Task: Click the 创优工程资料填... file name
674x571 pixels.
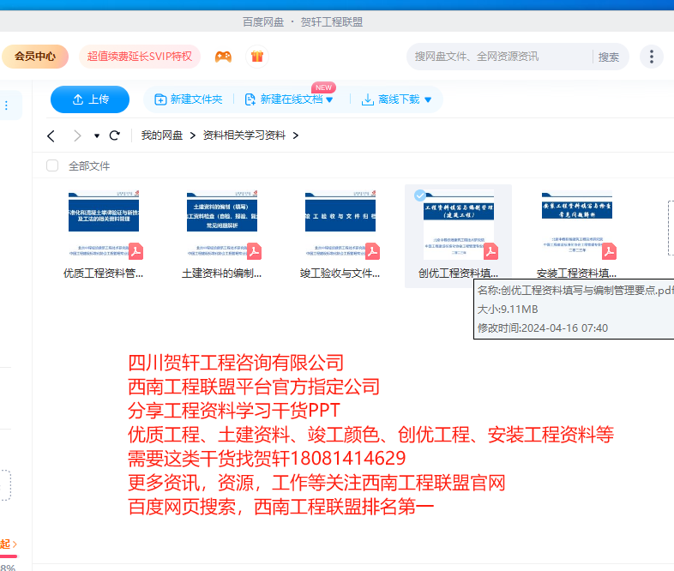Action: click(458, 273)
